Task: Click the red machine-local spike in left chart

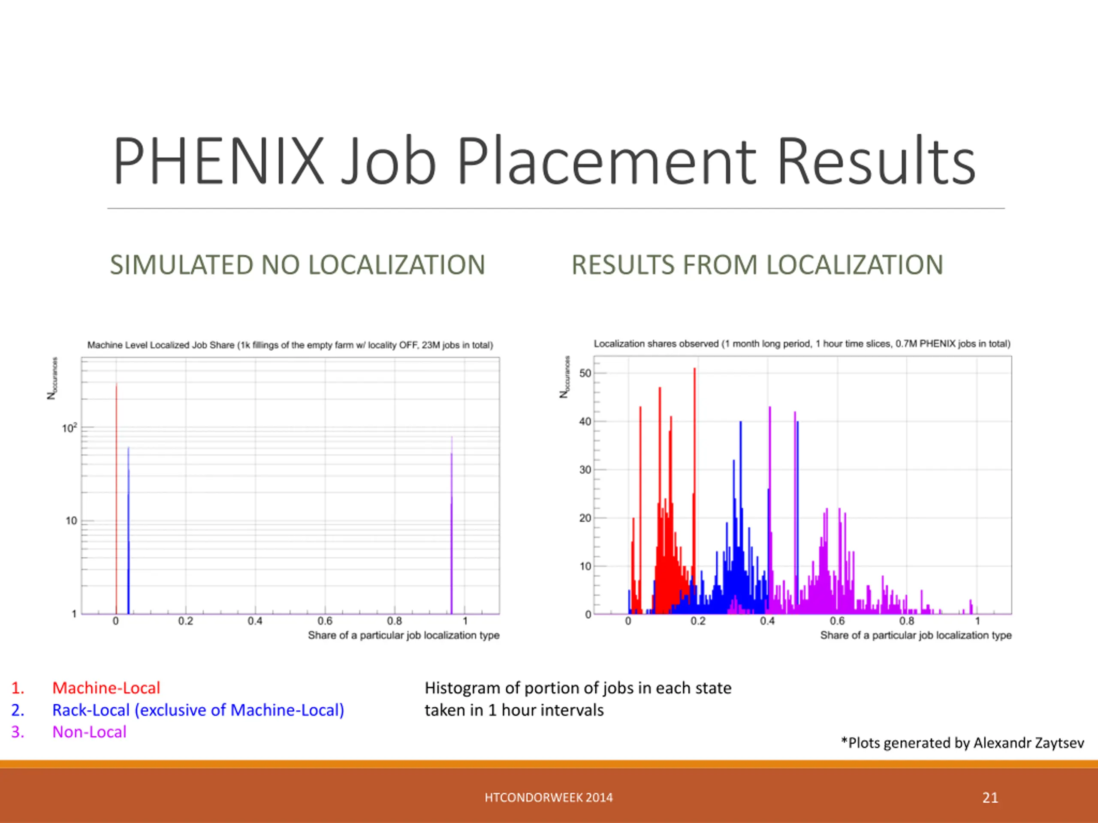Action: 117,499
